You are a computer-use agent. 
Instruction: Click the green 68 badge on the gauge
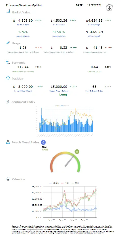coord(77,152)
